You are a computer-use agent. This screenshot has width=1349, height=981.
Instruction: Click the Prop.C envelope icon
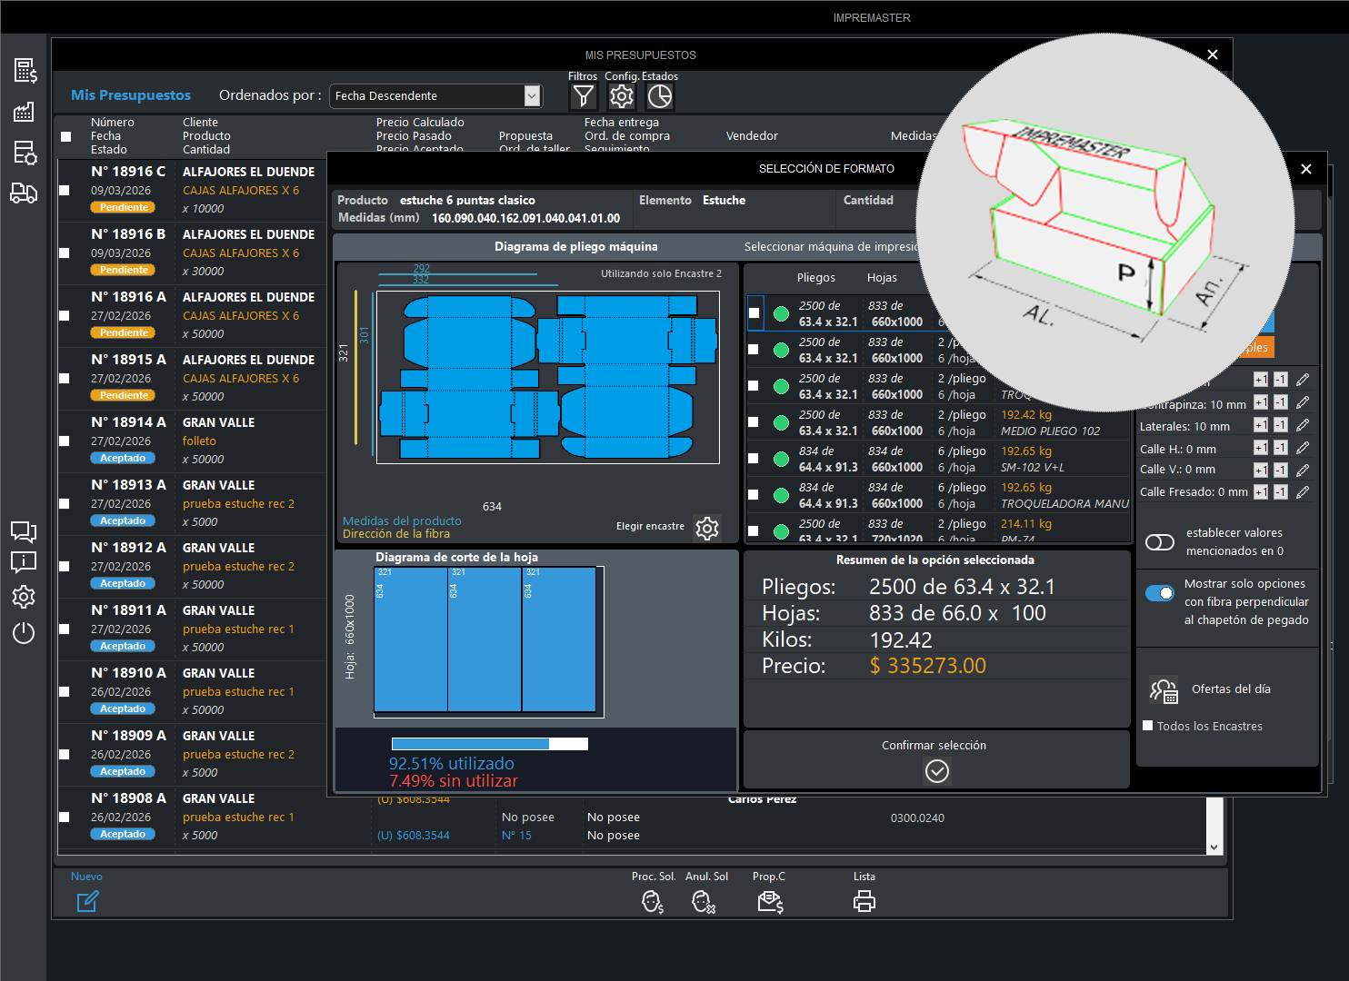click(770, 901)
